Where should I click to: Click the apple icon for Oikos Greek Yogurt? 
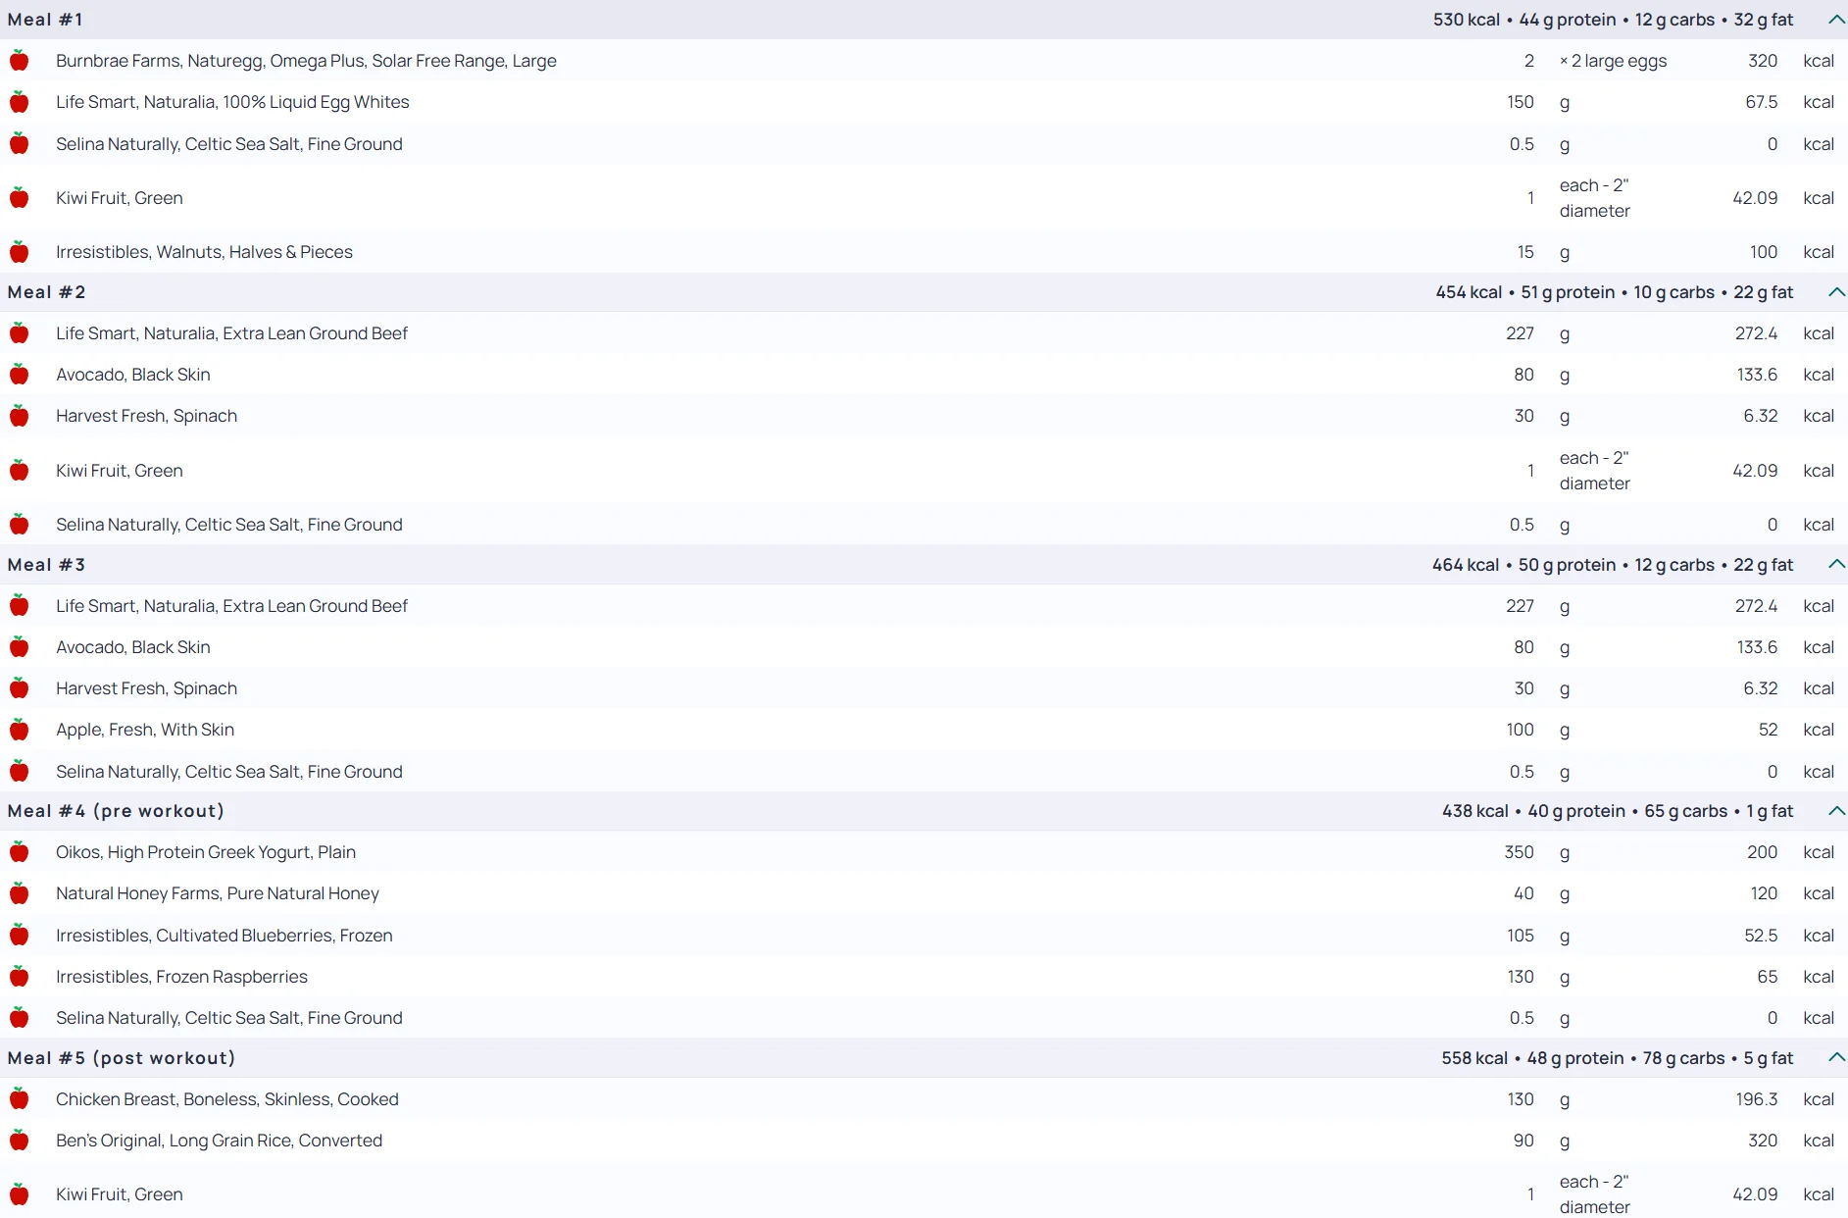[19, 852]
